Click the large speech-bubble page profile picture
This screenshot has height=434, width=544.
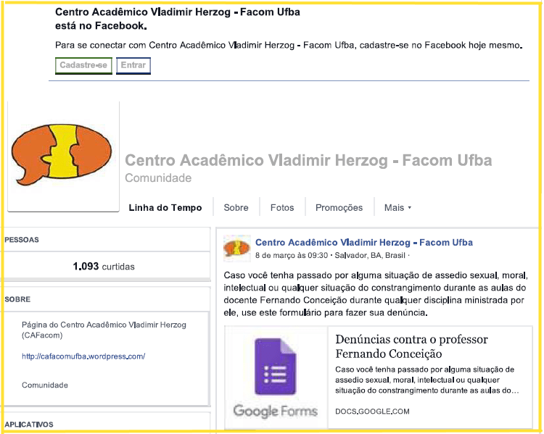point(63,156)
